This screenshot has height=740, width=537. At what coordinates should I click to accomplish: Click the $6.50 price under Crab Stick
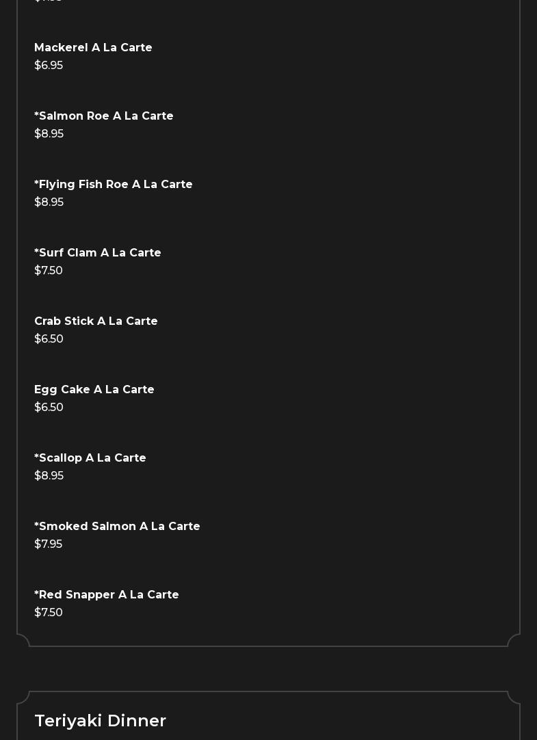pyautogui.click(x=49, y=339)
